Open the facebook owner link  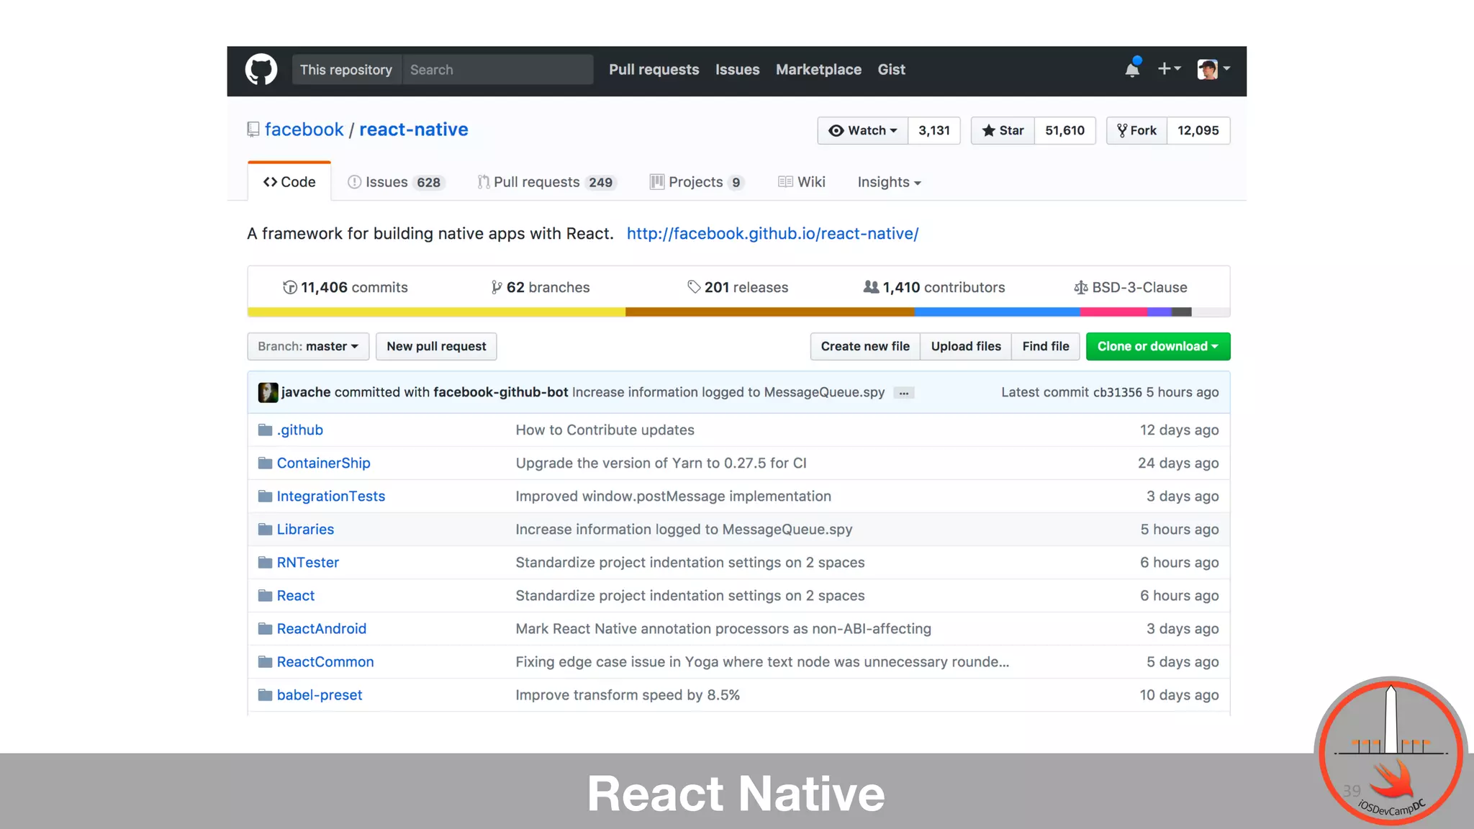[x=304, y=130]
